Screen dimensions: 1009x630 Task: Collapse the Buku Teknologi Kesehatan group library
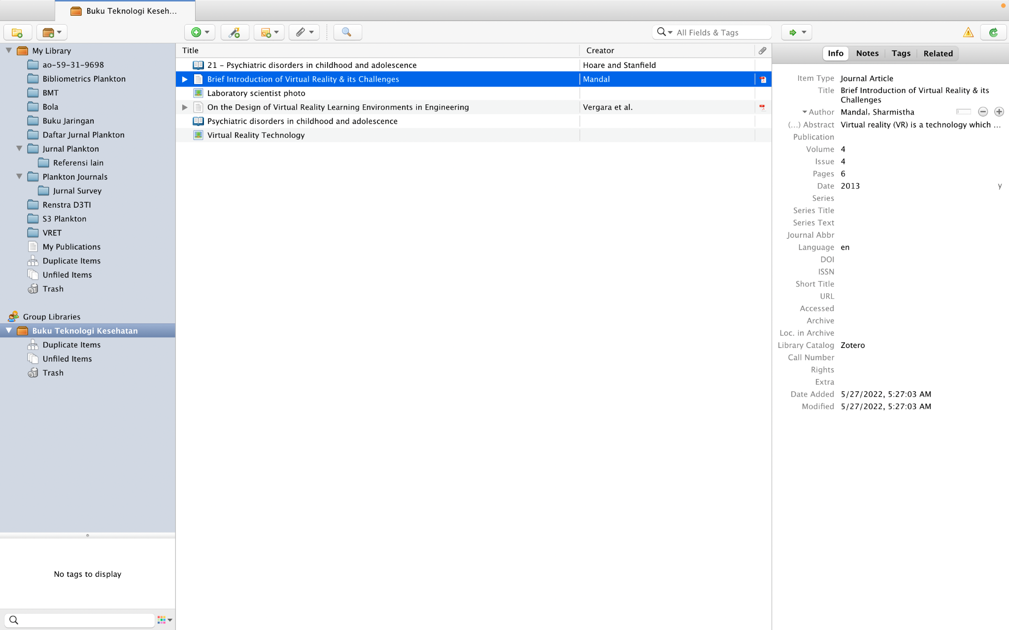coord(9,330)
